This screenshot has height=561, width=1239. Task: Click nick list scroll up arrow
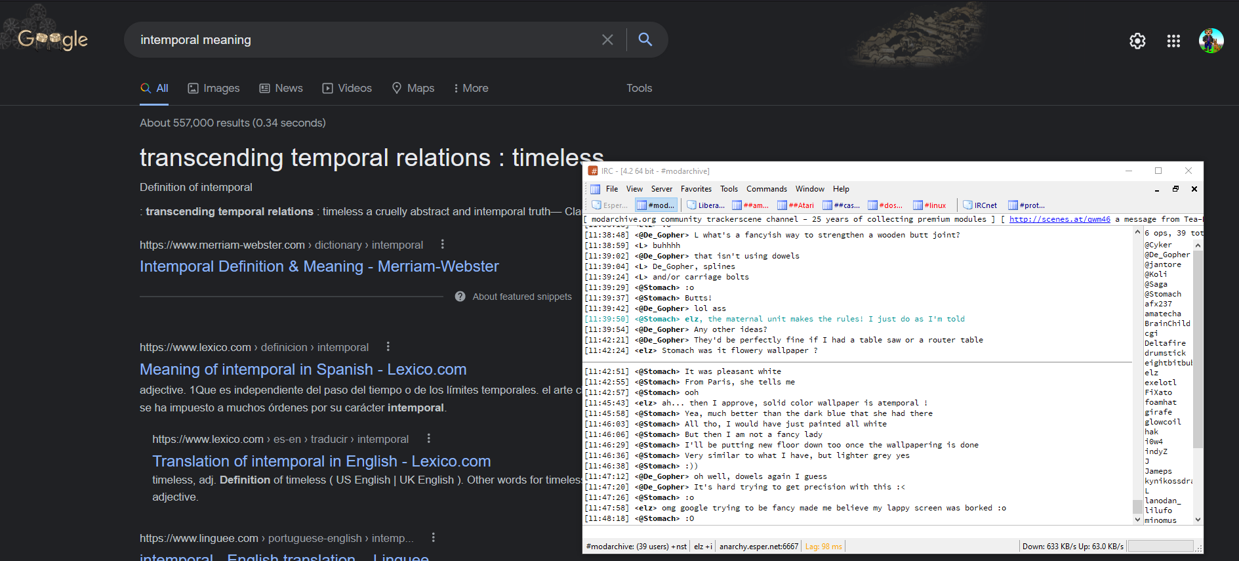(x=1198, y=245)
